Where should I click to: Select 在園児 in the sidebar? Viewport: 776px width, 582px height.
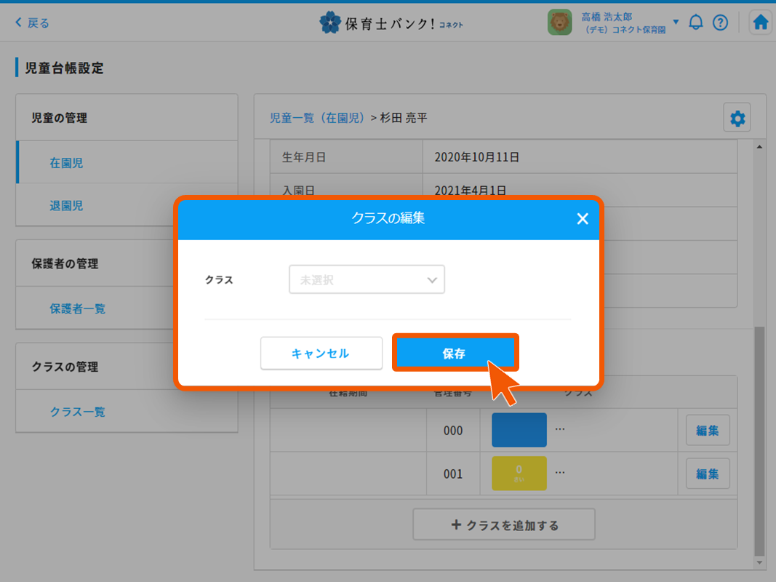(66, 163)
